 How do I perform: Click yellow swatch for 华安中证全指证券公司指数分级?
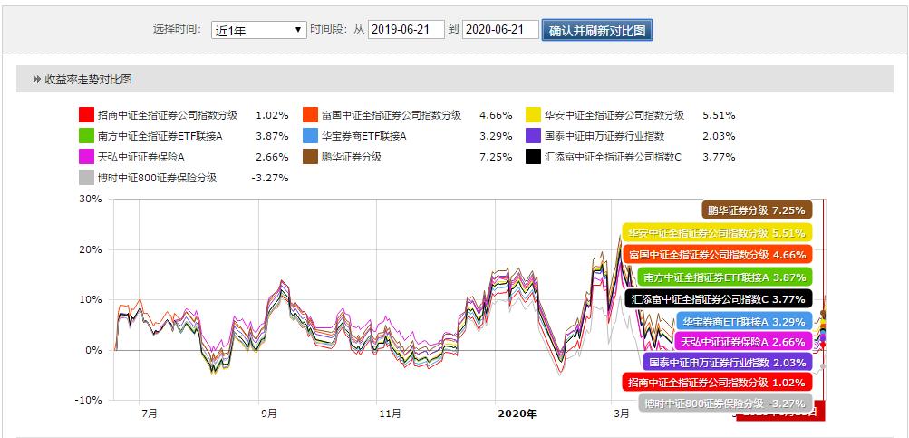[533, 115]
